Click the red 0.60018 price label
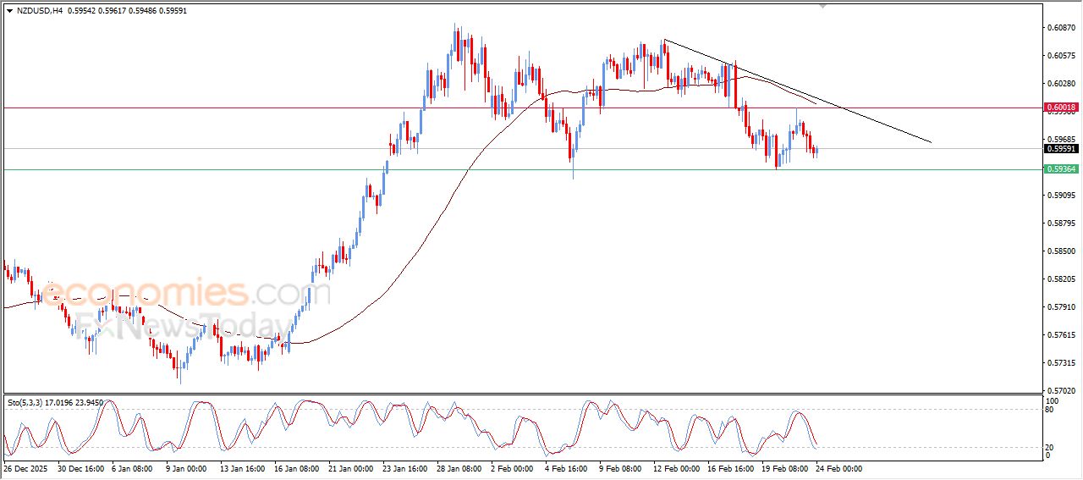Image resolution: width=1083 pixels, height=480 pixels. tap(1061, 108)
